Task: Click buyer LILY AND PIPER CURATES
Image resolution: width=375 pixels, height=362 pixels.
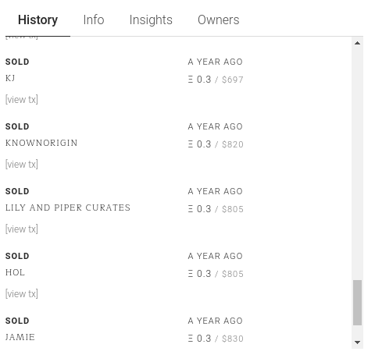Action: click(68, 208)
